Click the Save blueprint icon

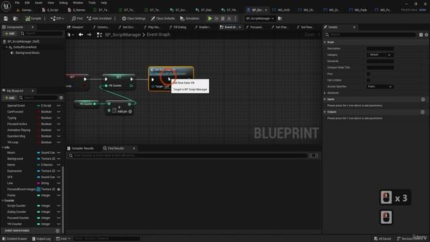[6, 18]
